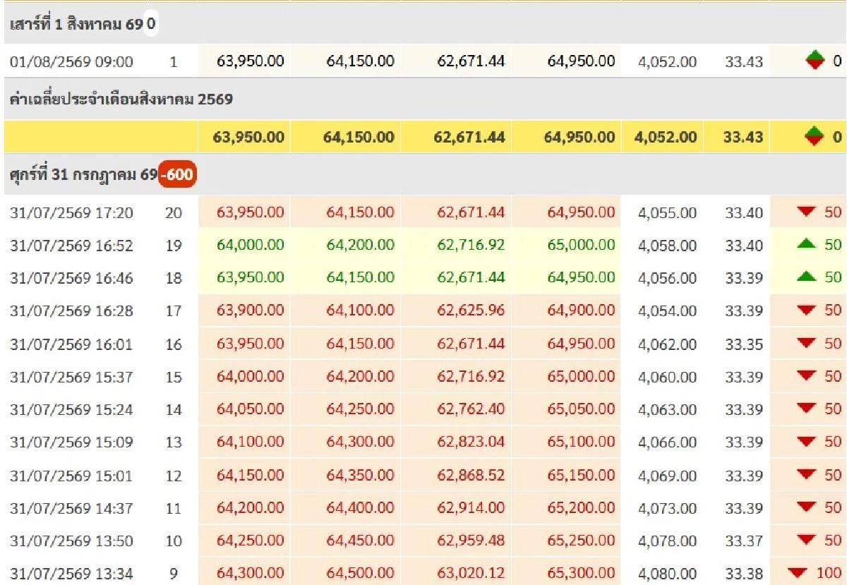The width and height of the screenshot is (847, 585).
Task: Select the heading ค่าเฉลี่ยประจำเดือนสิงหาคม 2569
Action: coord(121,99)
